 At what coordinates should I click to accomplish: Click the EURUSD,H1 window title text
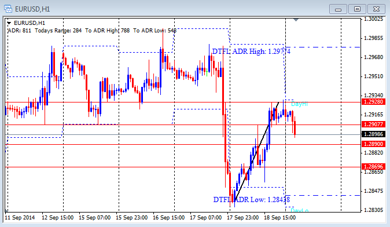click(32, 9)
